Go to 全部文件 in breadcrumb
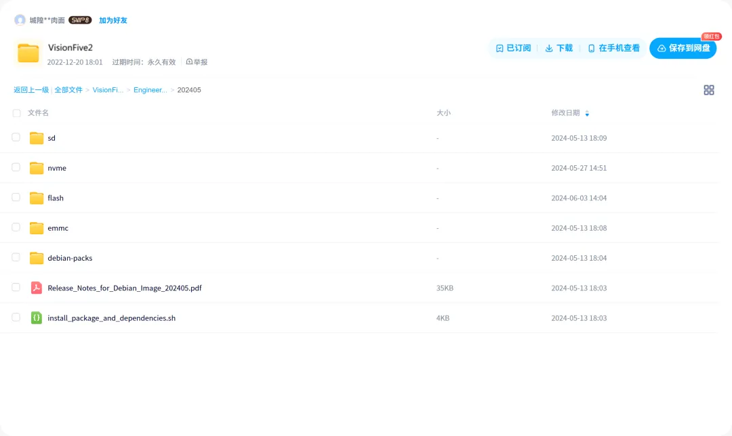 point(68,90)
